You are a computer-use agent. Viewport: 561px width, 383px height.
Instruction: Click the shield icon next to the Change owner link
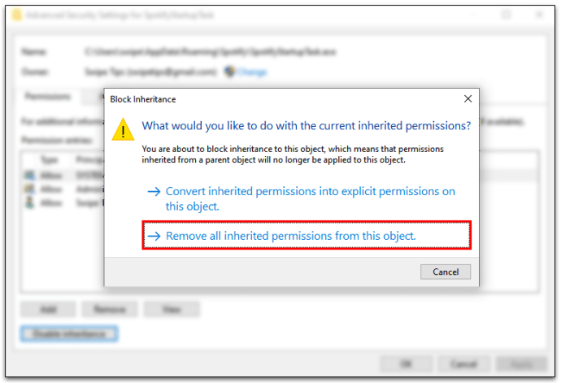[229, 72]
